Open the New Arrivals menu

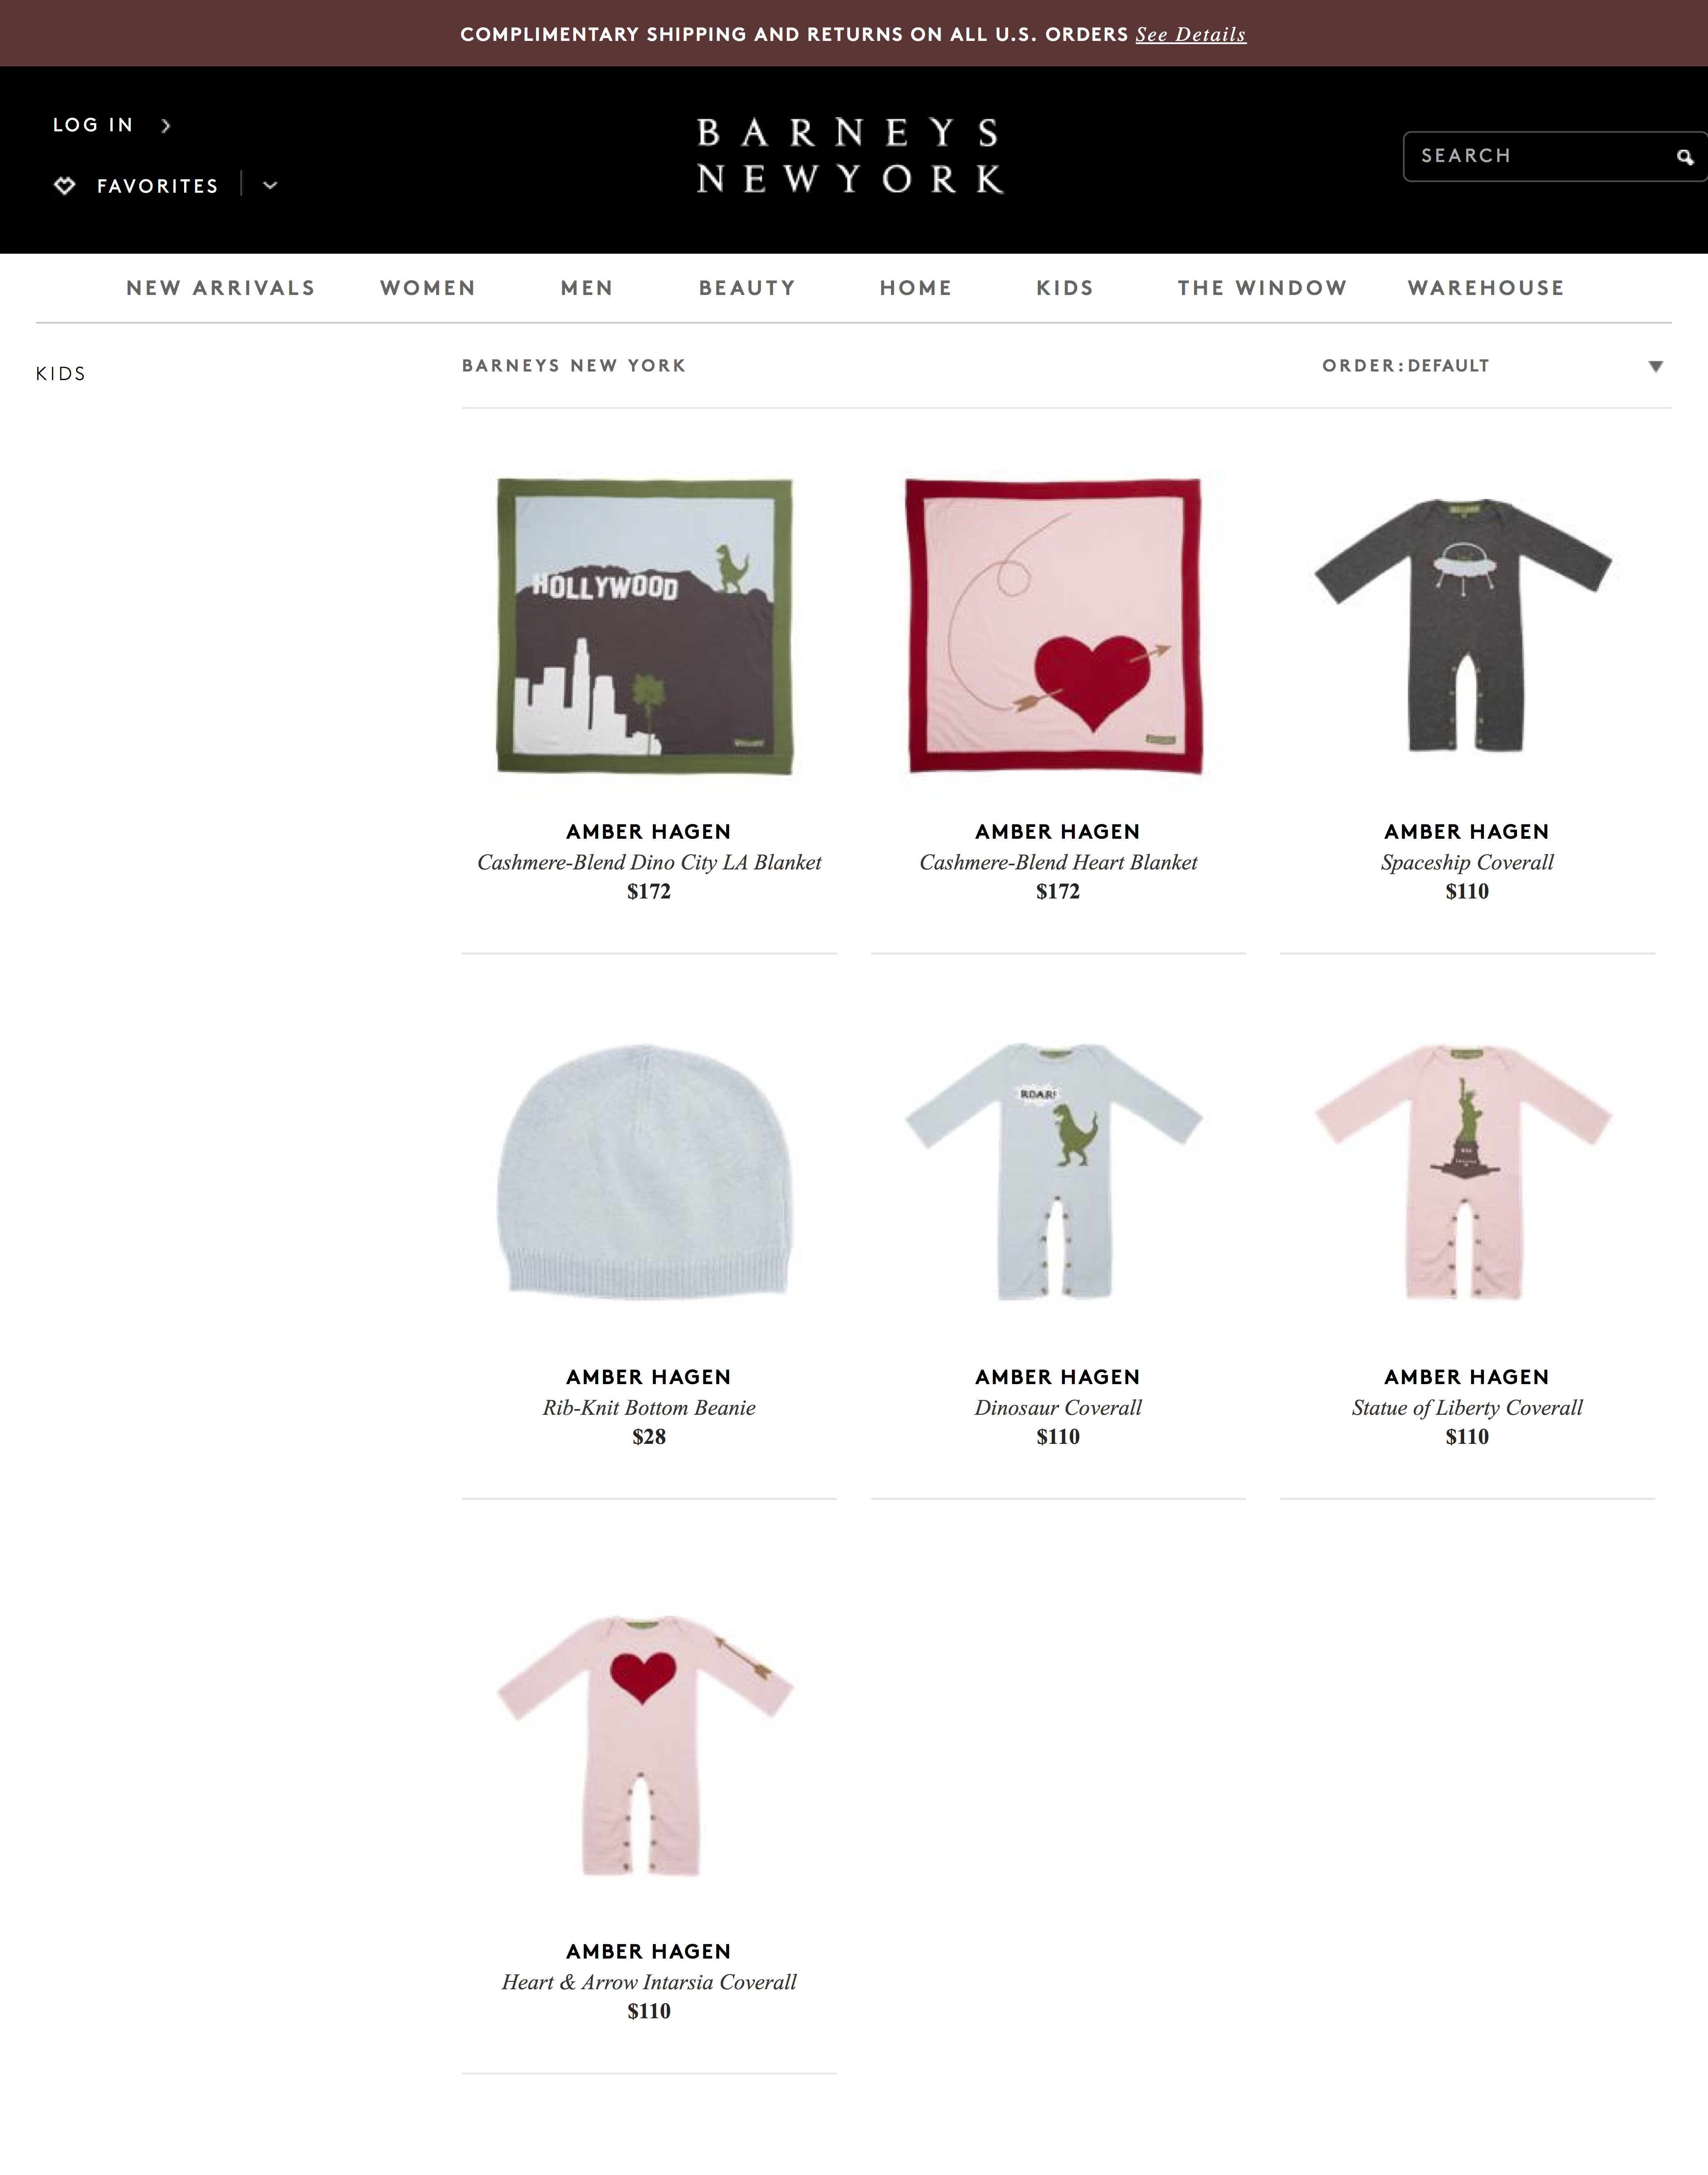pyautogui.click(x=221, y=288)
